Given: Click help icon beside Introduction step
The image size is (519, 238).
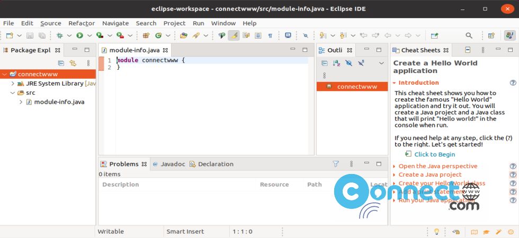Looking at the screenshot, I should pos(513,83).
